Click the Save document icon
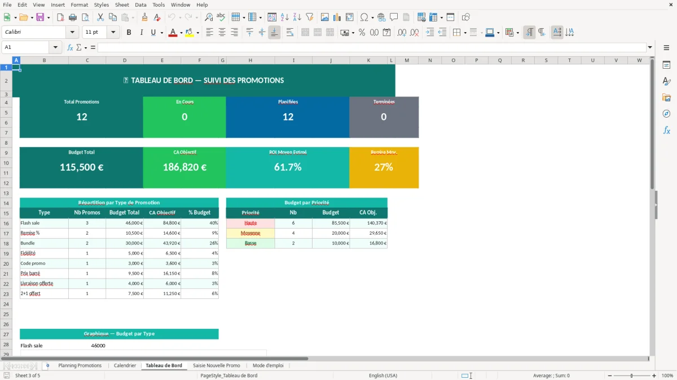Screen dimensions: 677x380 click(40, 17)
